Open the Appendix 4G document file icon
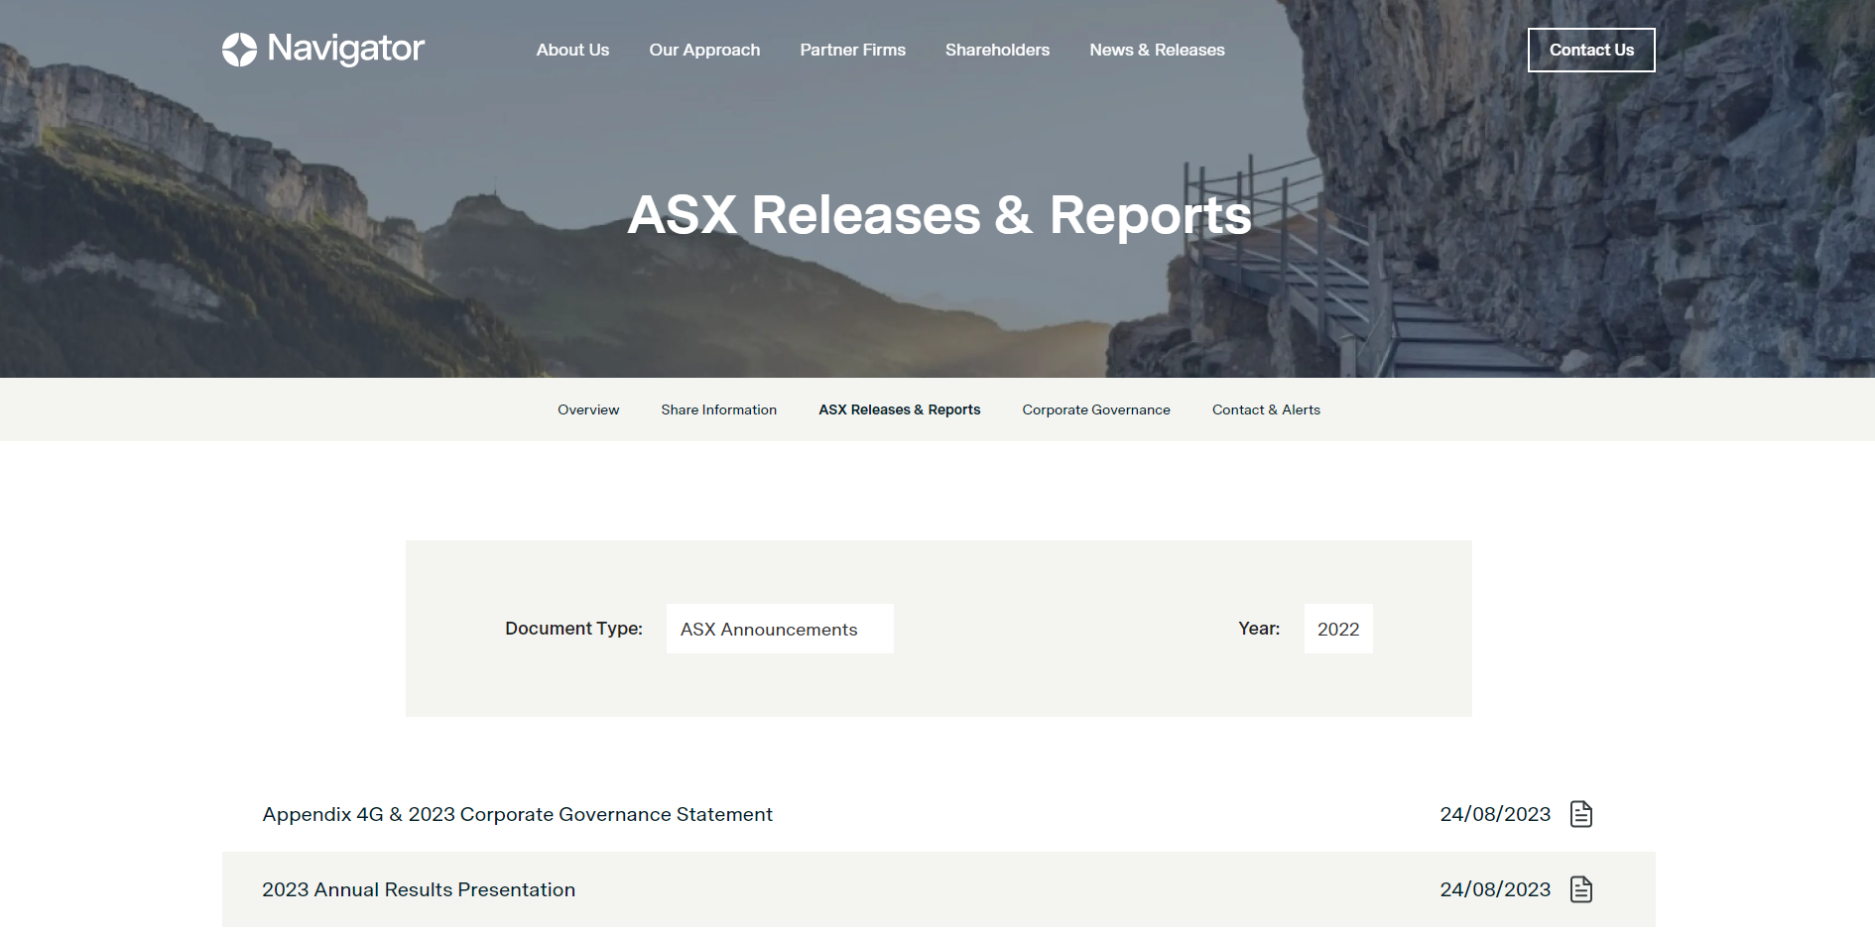Viewport: 1875px width, 934px height. click(1581, 814)
